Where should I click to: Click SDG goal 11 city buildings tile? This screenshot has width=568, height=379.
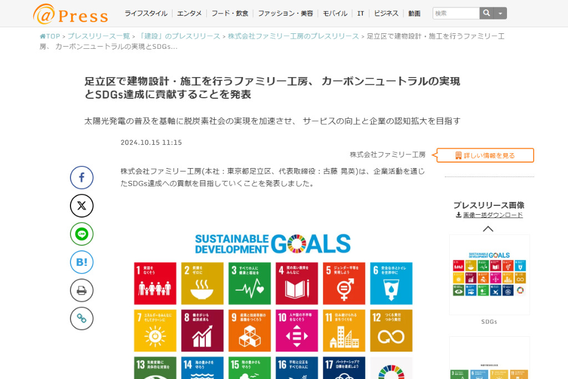point(344,331)
